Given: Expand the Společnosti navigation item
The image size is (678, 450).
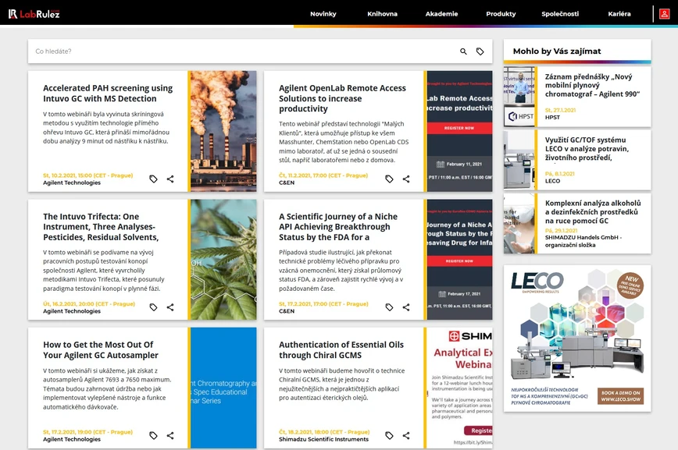Looking at the screenshot, I should point(560,13).
